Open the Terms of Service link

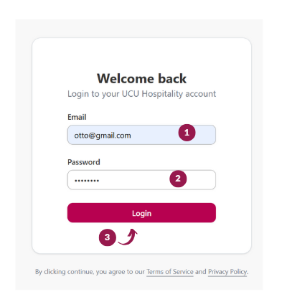pos(170,272)
